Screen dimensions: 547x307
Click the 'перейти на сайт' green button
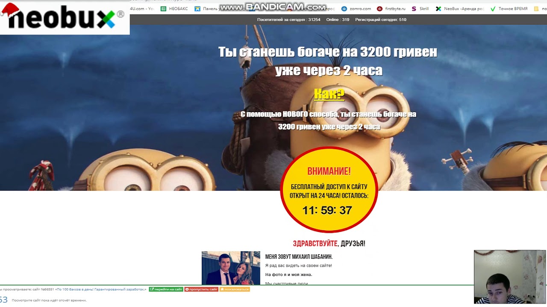click(166, 289)
